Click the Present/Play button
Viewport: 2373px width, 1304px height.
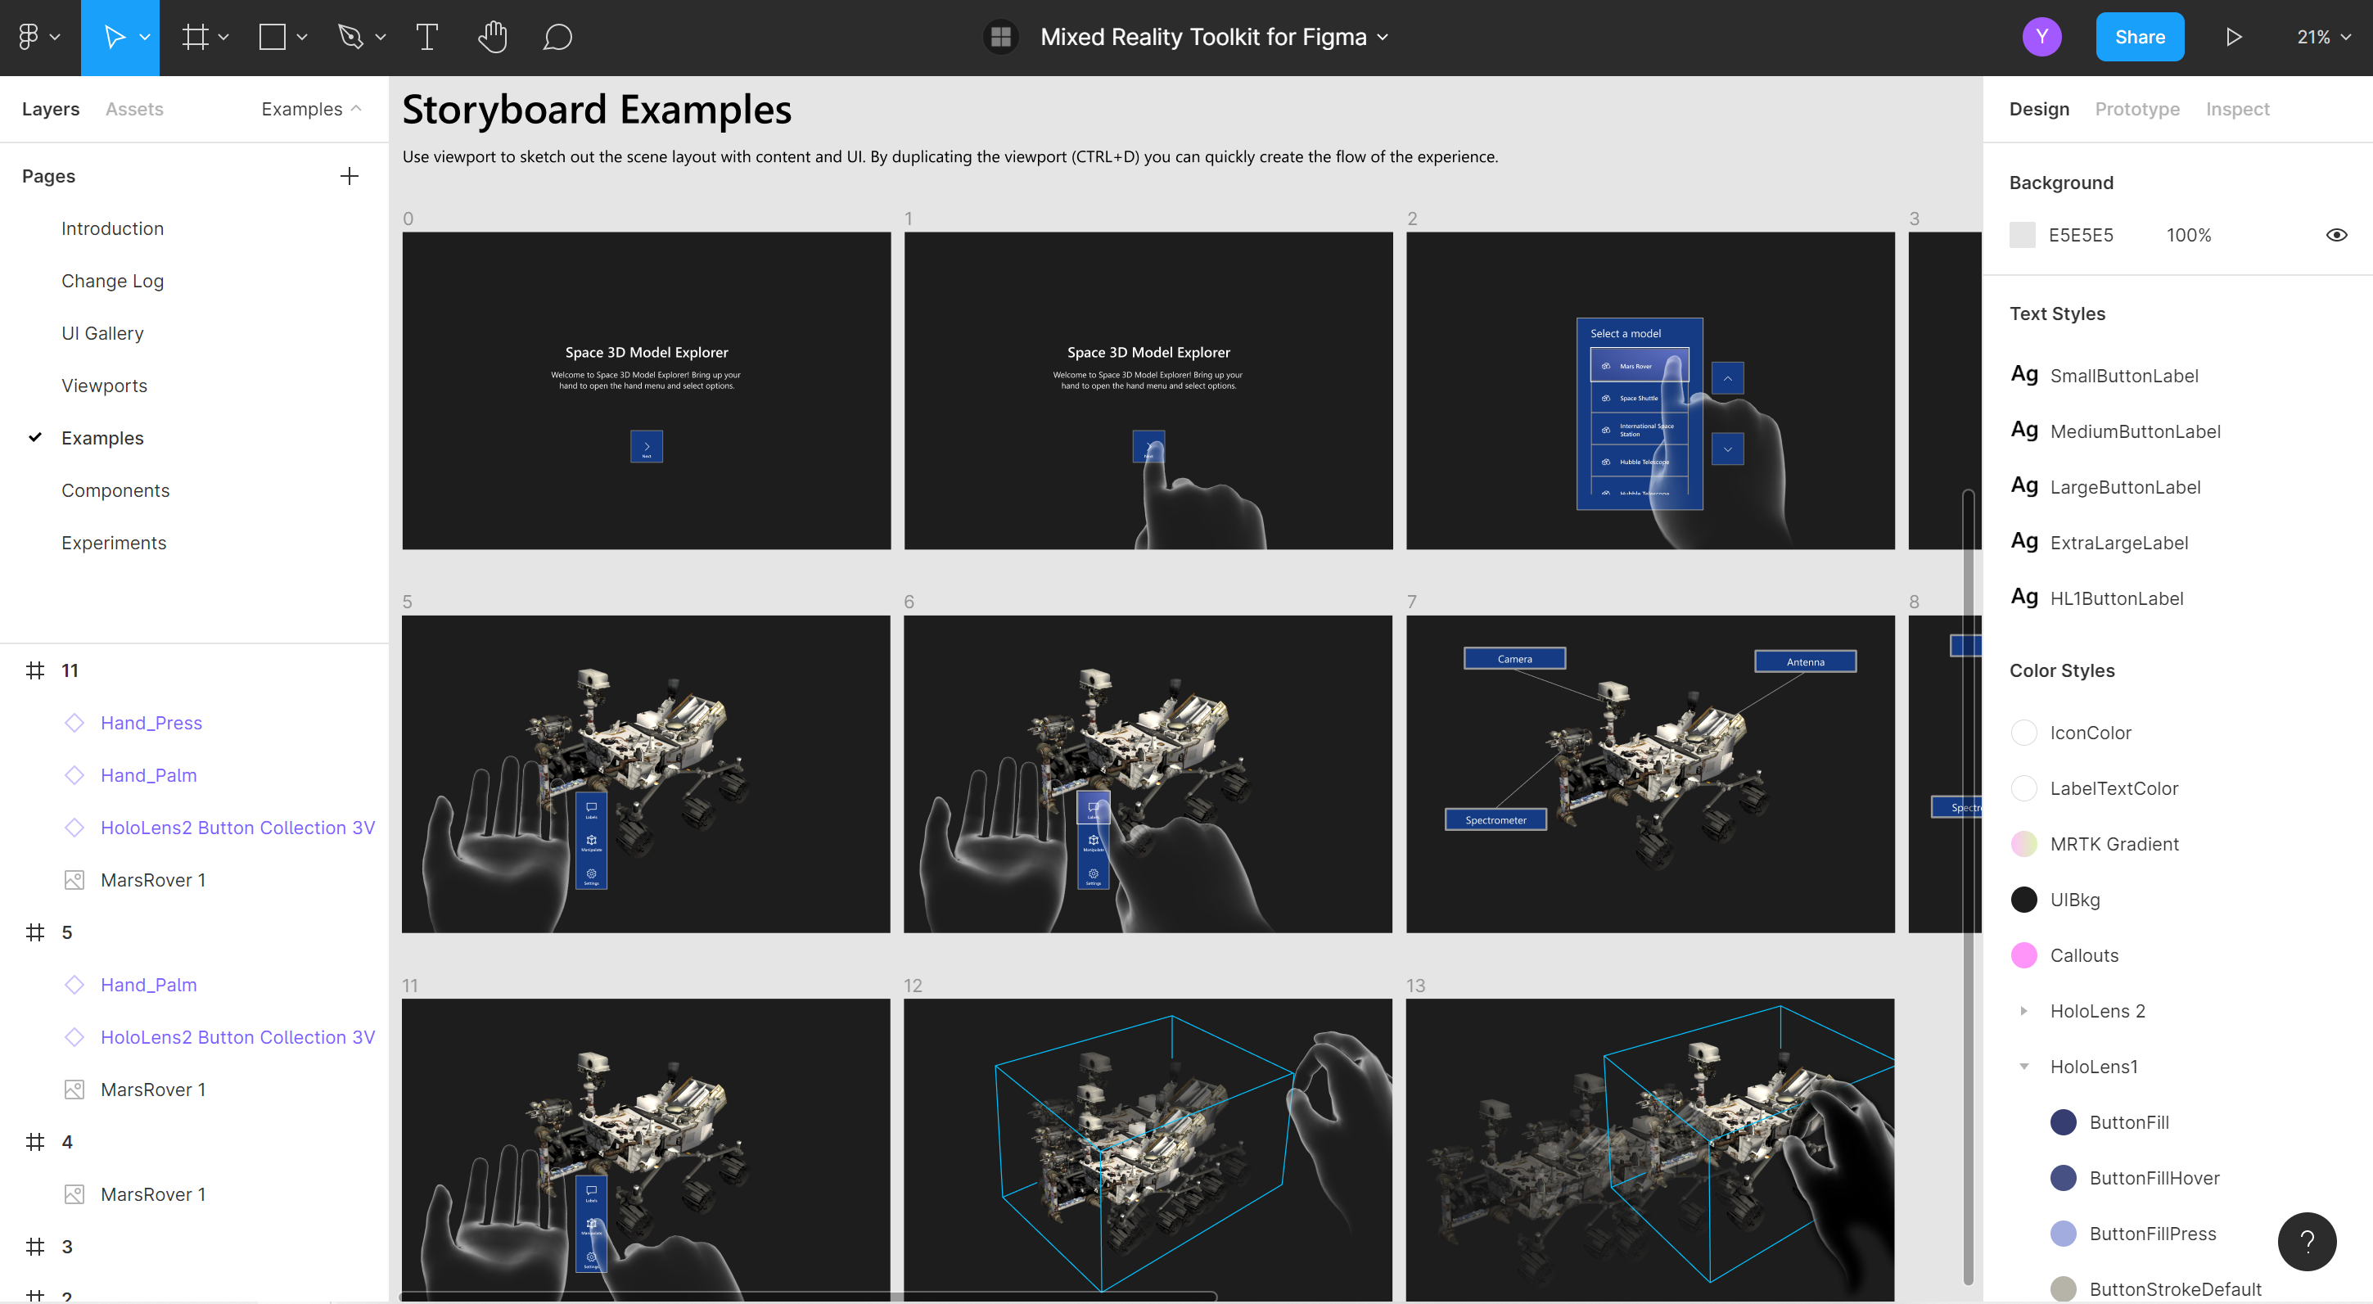pyautogui.click(x=2233, y=35)
